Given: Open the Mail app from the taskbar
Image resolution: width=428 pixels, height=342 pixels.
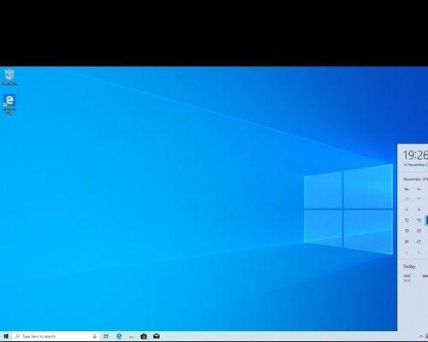Looking at the screenshot, I should pyautogui.click(x=157, y=336).
